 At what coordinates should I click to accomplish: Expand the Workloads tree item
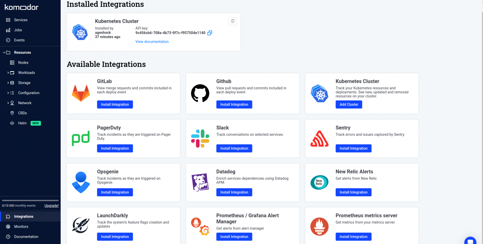(8, 73)
